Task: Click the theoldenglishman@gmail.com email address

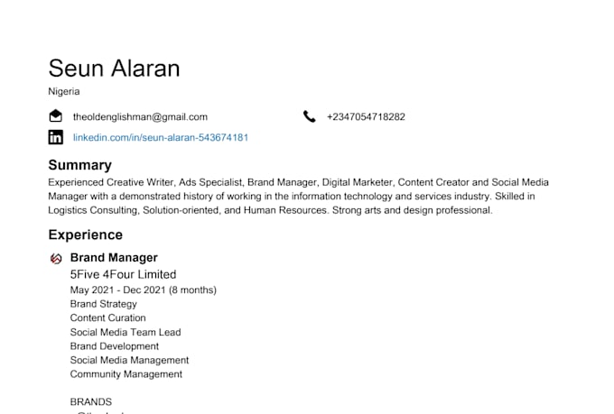Action: (x=140, y=116)
